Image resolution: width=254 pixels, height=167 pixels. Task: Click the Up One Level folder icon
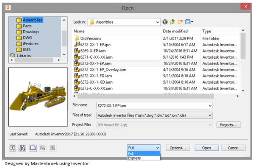click(x=173, y=22)
